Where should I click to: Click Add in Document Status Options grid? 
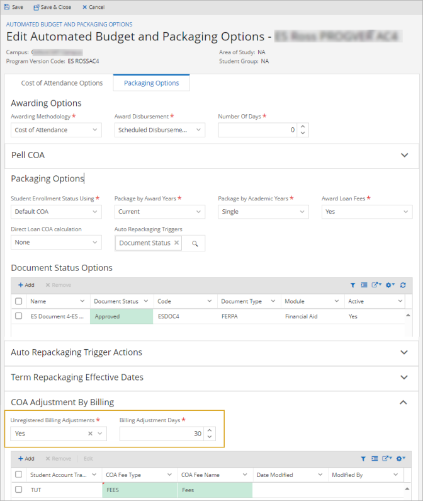point(26,285)
